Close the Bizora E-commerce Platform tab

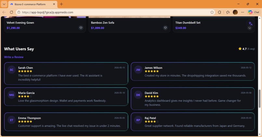[54, 4]
